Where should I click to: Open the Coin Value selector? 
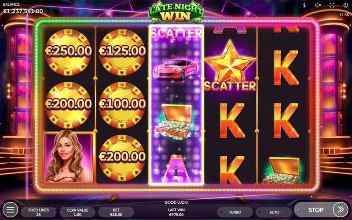pos(77,212)
